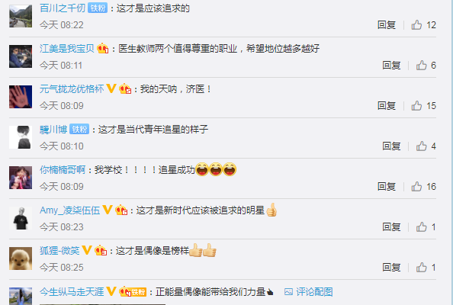The width and height of the screenshot is (453, 305).
Task: Click thumbs-up on Amy_凌柒伍伍's comment
Action: pos(422,227)
